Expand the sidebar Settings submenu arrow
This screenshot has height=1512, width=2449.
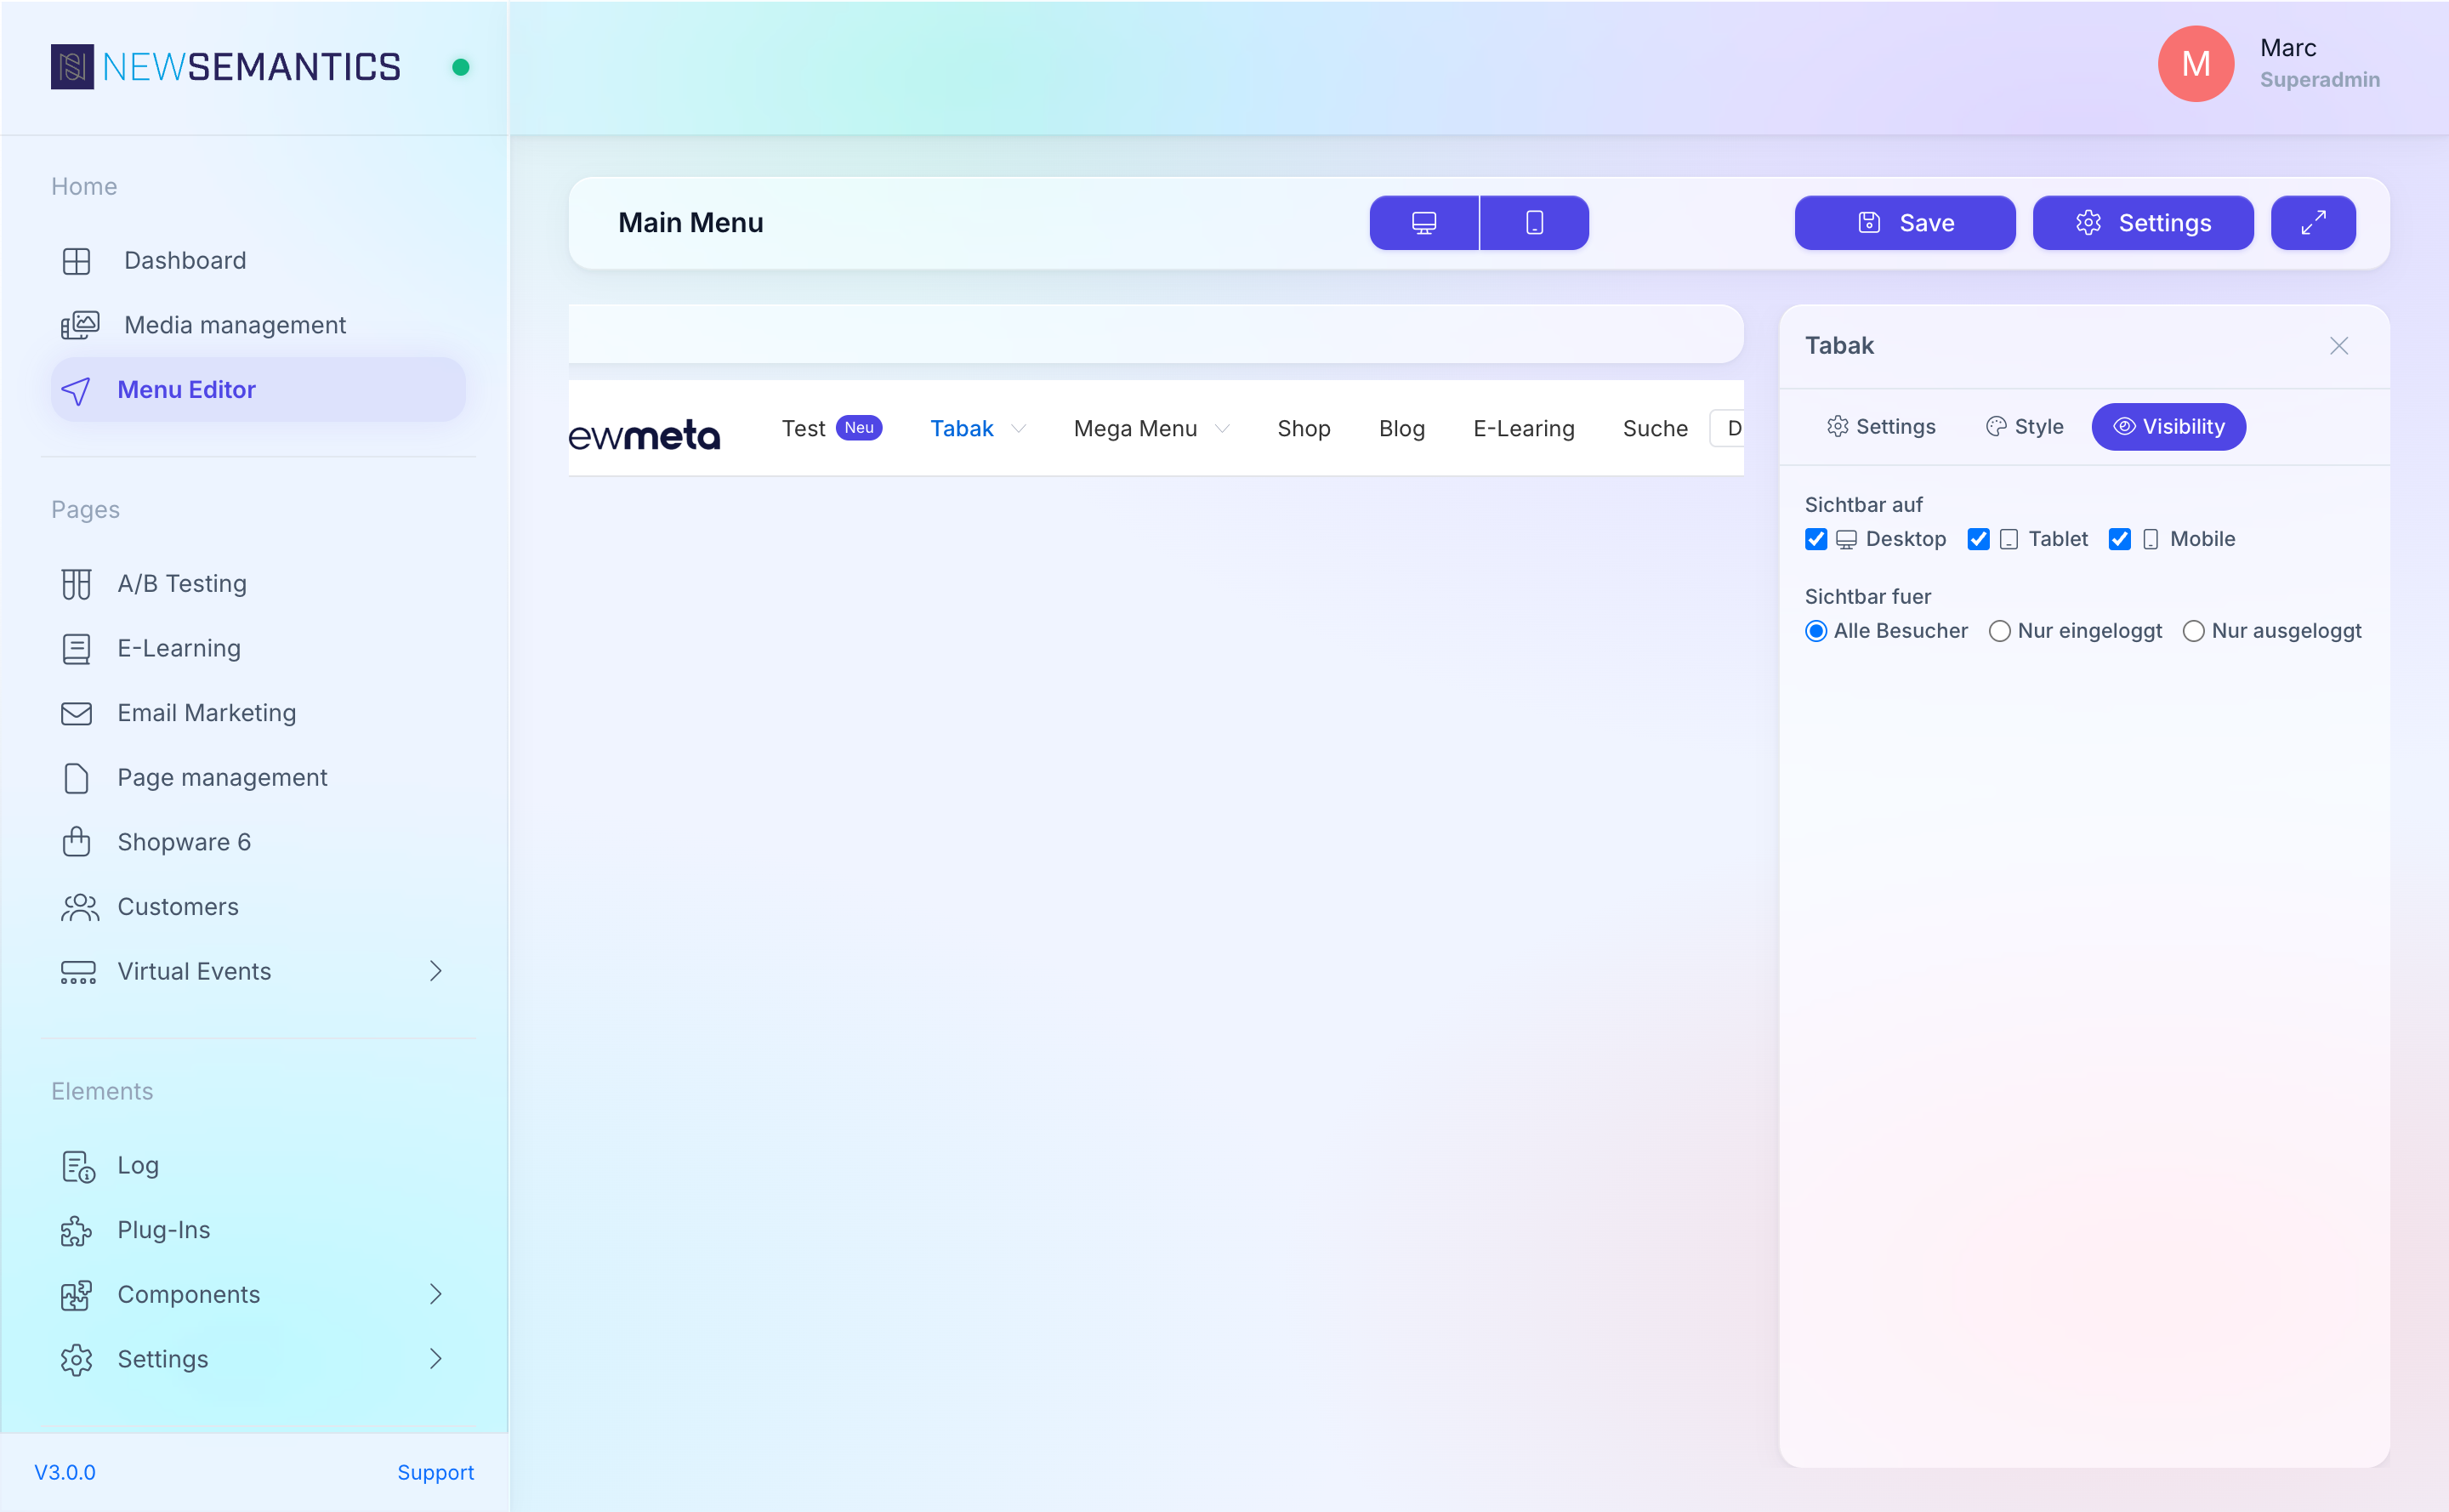(435, 1360)
